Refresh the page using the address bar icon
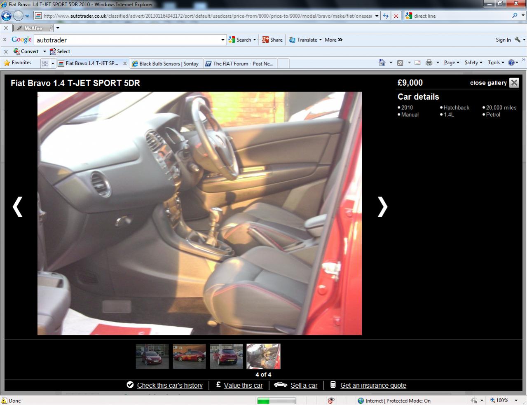 coord(386,16)
